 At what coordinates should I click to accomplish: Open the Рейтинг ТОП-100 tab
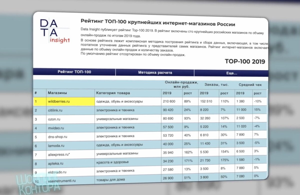pos(74,72)
